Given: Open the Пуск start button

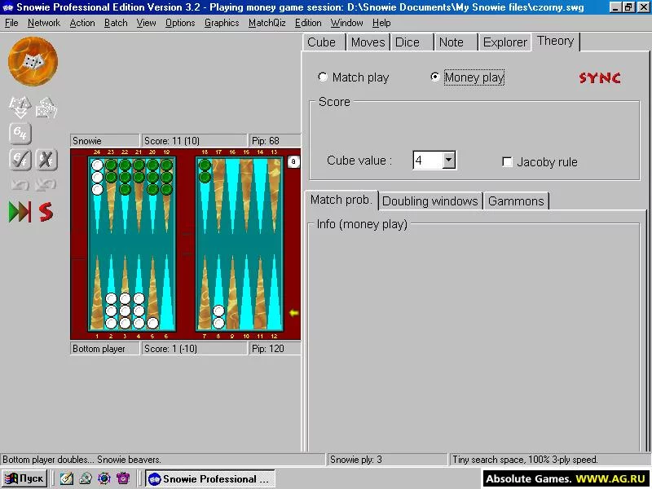Looking at the screenshot, I should [24, 478].
